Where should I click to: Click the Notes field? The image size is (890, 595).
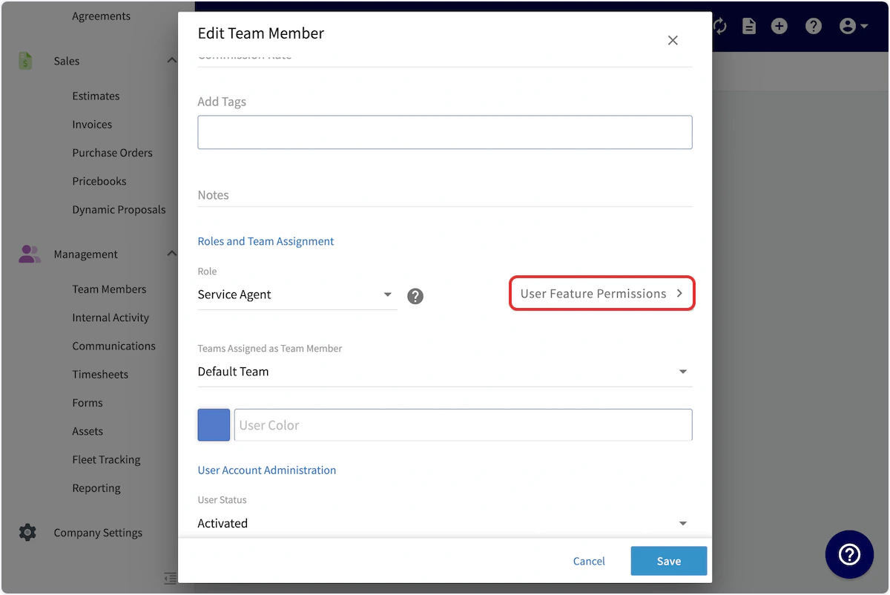[444, 195]
